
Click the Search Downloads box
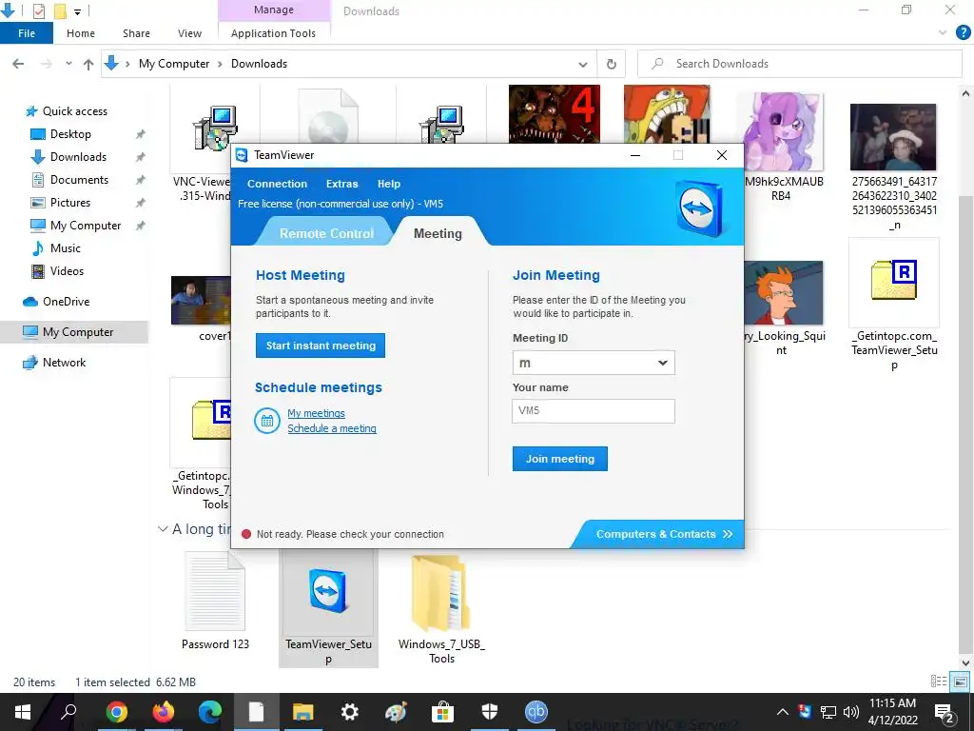pos(800,64)
